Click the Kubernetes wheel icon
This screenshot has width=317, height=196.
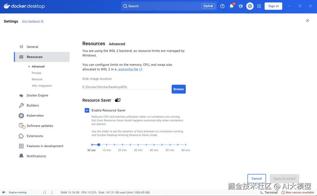21,116
